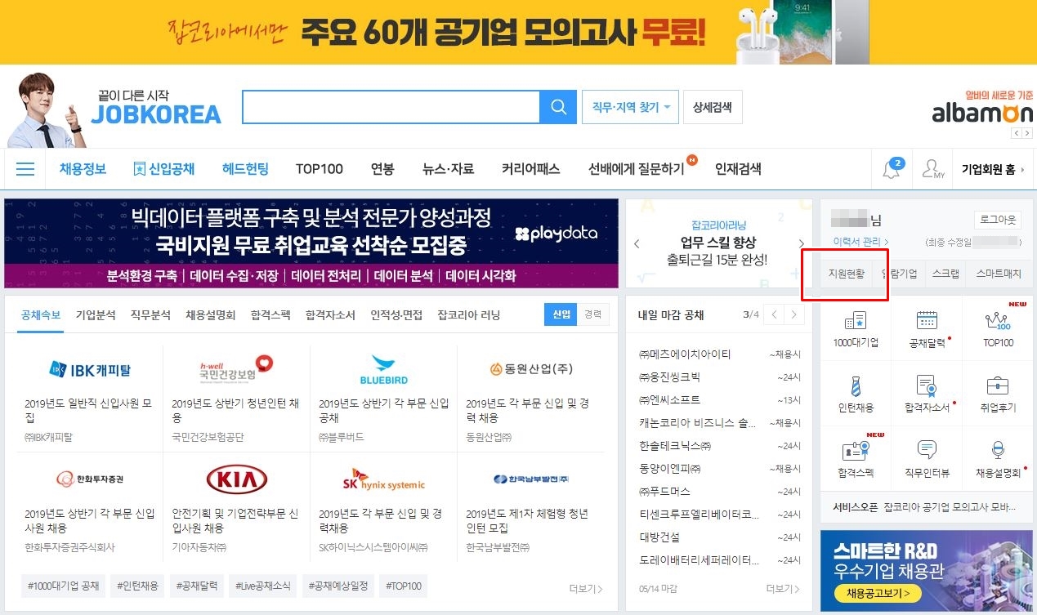The width and height of the screenshot is (1037, 615).
Task: Go to previous 내일 마감 공채 page
Action: point(774,314)
